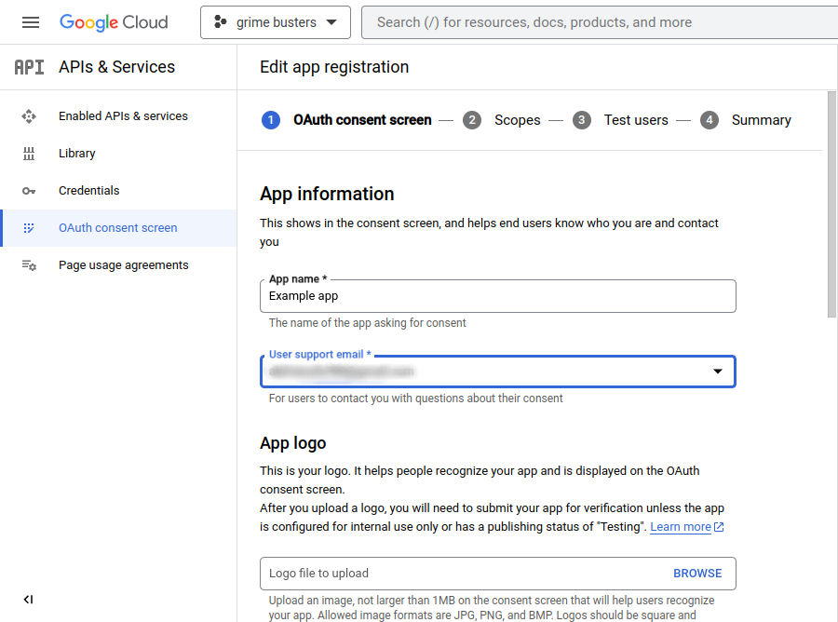This screenshot has width=838, height=622.
Task: Click the Google Cloud logo
Action: coord(114,22)
